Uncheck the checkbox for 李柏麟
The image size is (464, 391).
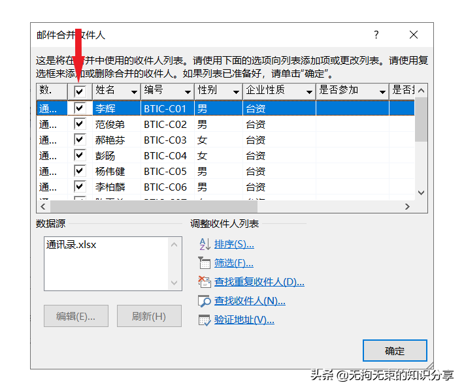coord(80,186)
